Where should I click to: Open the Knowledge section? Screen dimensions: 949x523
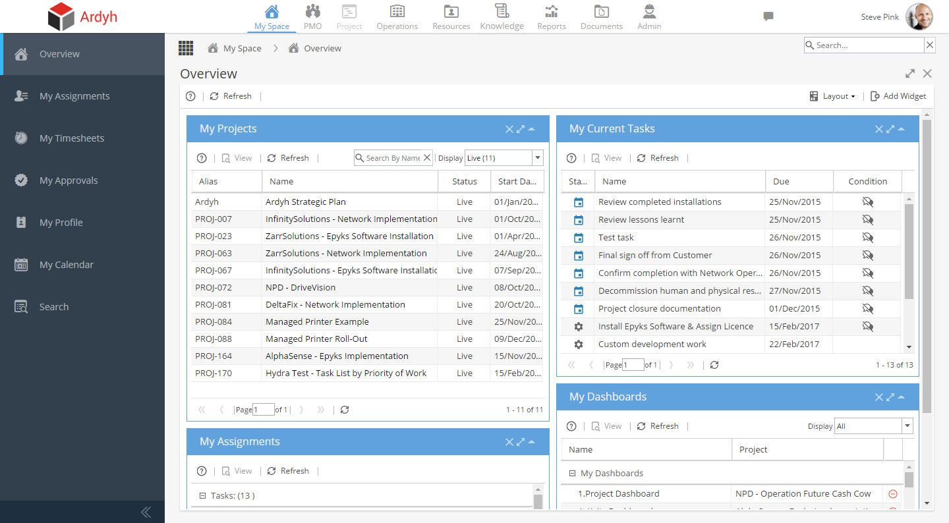502,16
